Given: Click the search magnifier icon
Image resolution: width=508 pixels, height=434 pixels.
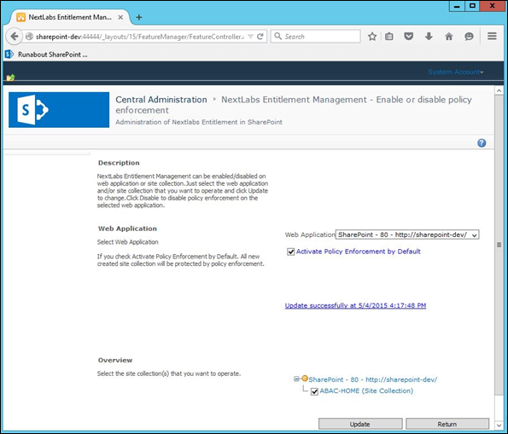Looking at the screenshot, I should [278, 37].
